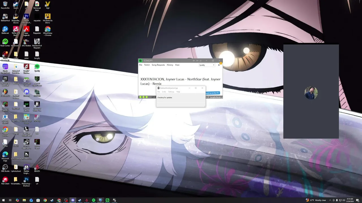Open the Pebble Knight desktop shortcut
The height and width of the screenshot is (203, 362).
(x=26, y=169)
